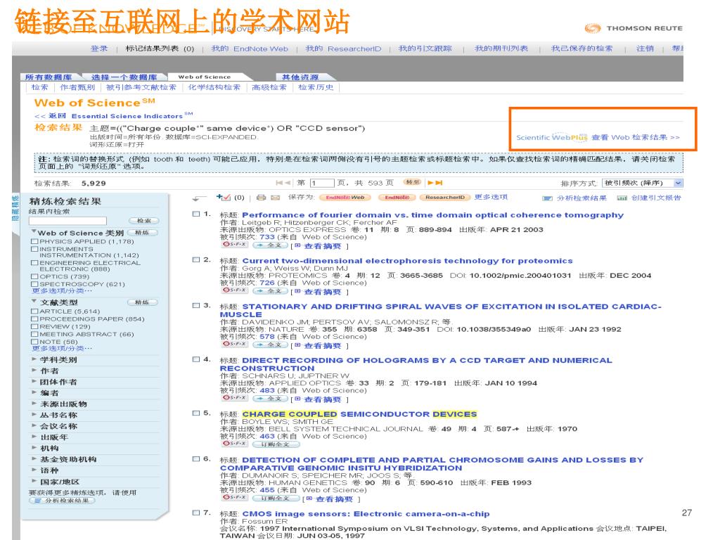The height and width of the screenshot is (540, 720).
Task: Collapse the 文献类型 section
Action: coord(34,301)
